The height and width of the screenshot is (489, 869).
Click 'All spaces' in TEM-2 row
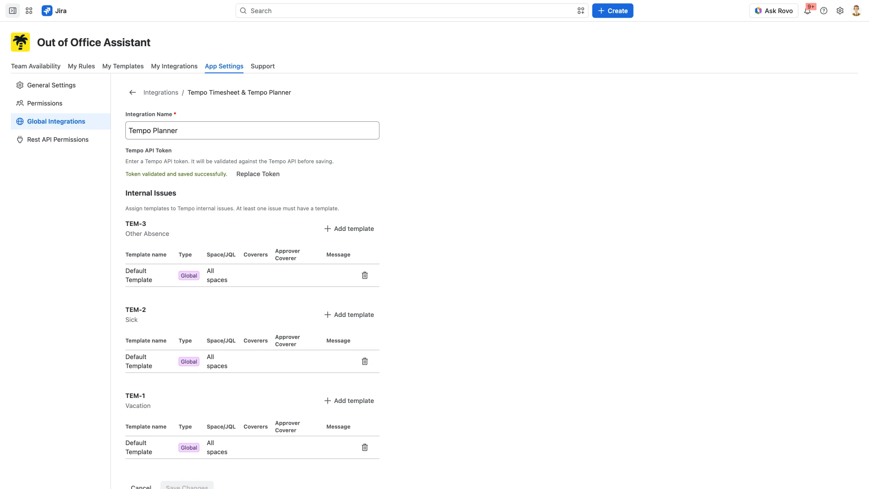pos(217,361)
